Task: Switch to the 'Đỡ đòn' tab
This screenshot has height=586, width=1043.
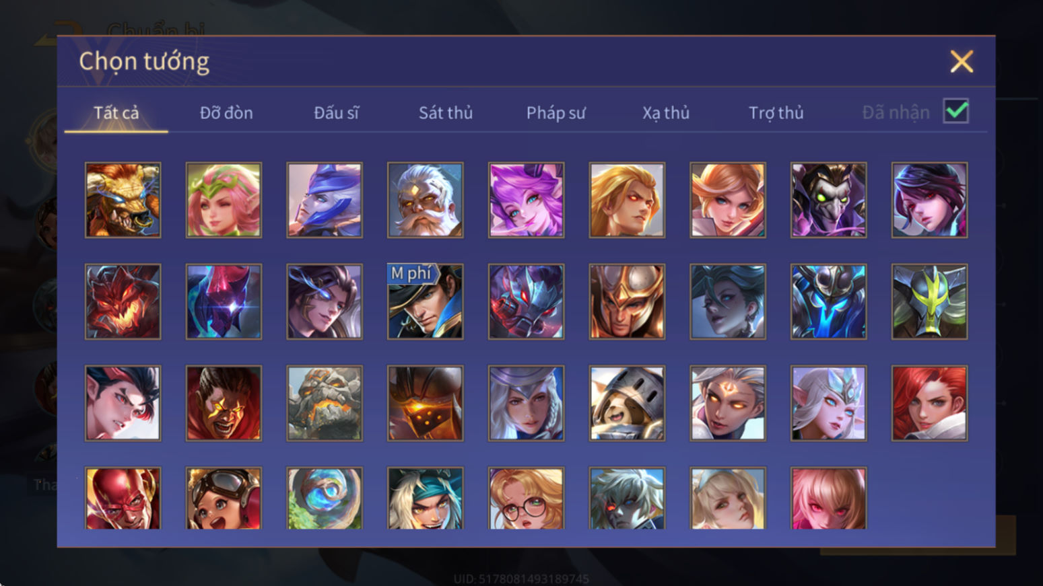Action: point(226,113)
